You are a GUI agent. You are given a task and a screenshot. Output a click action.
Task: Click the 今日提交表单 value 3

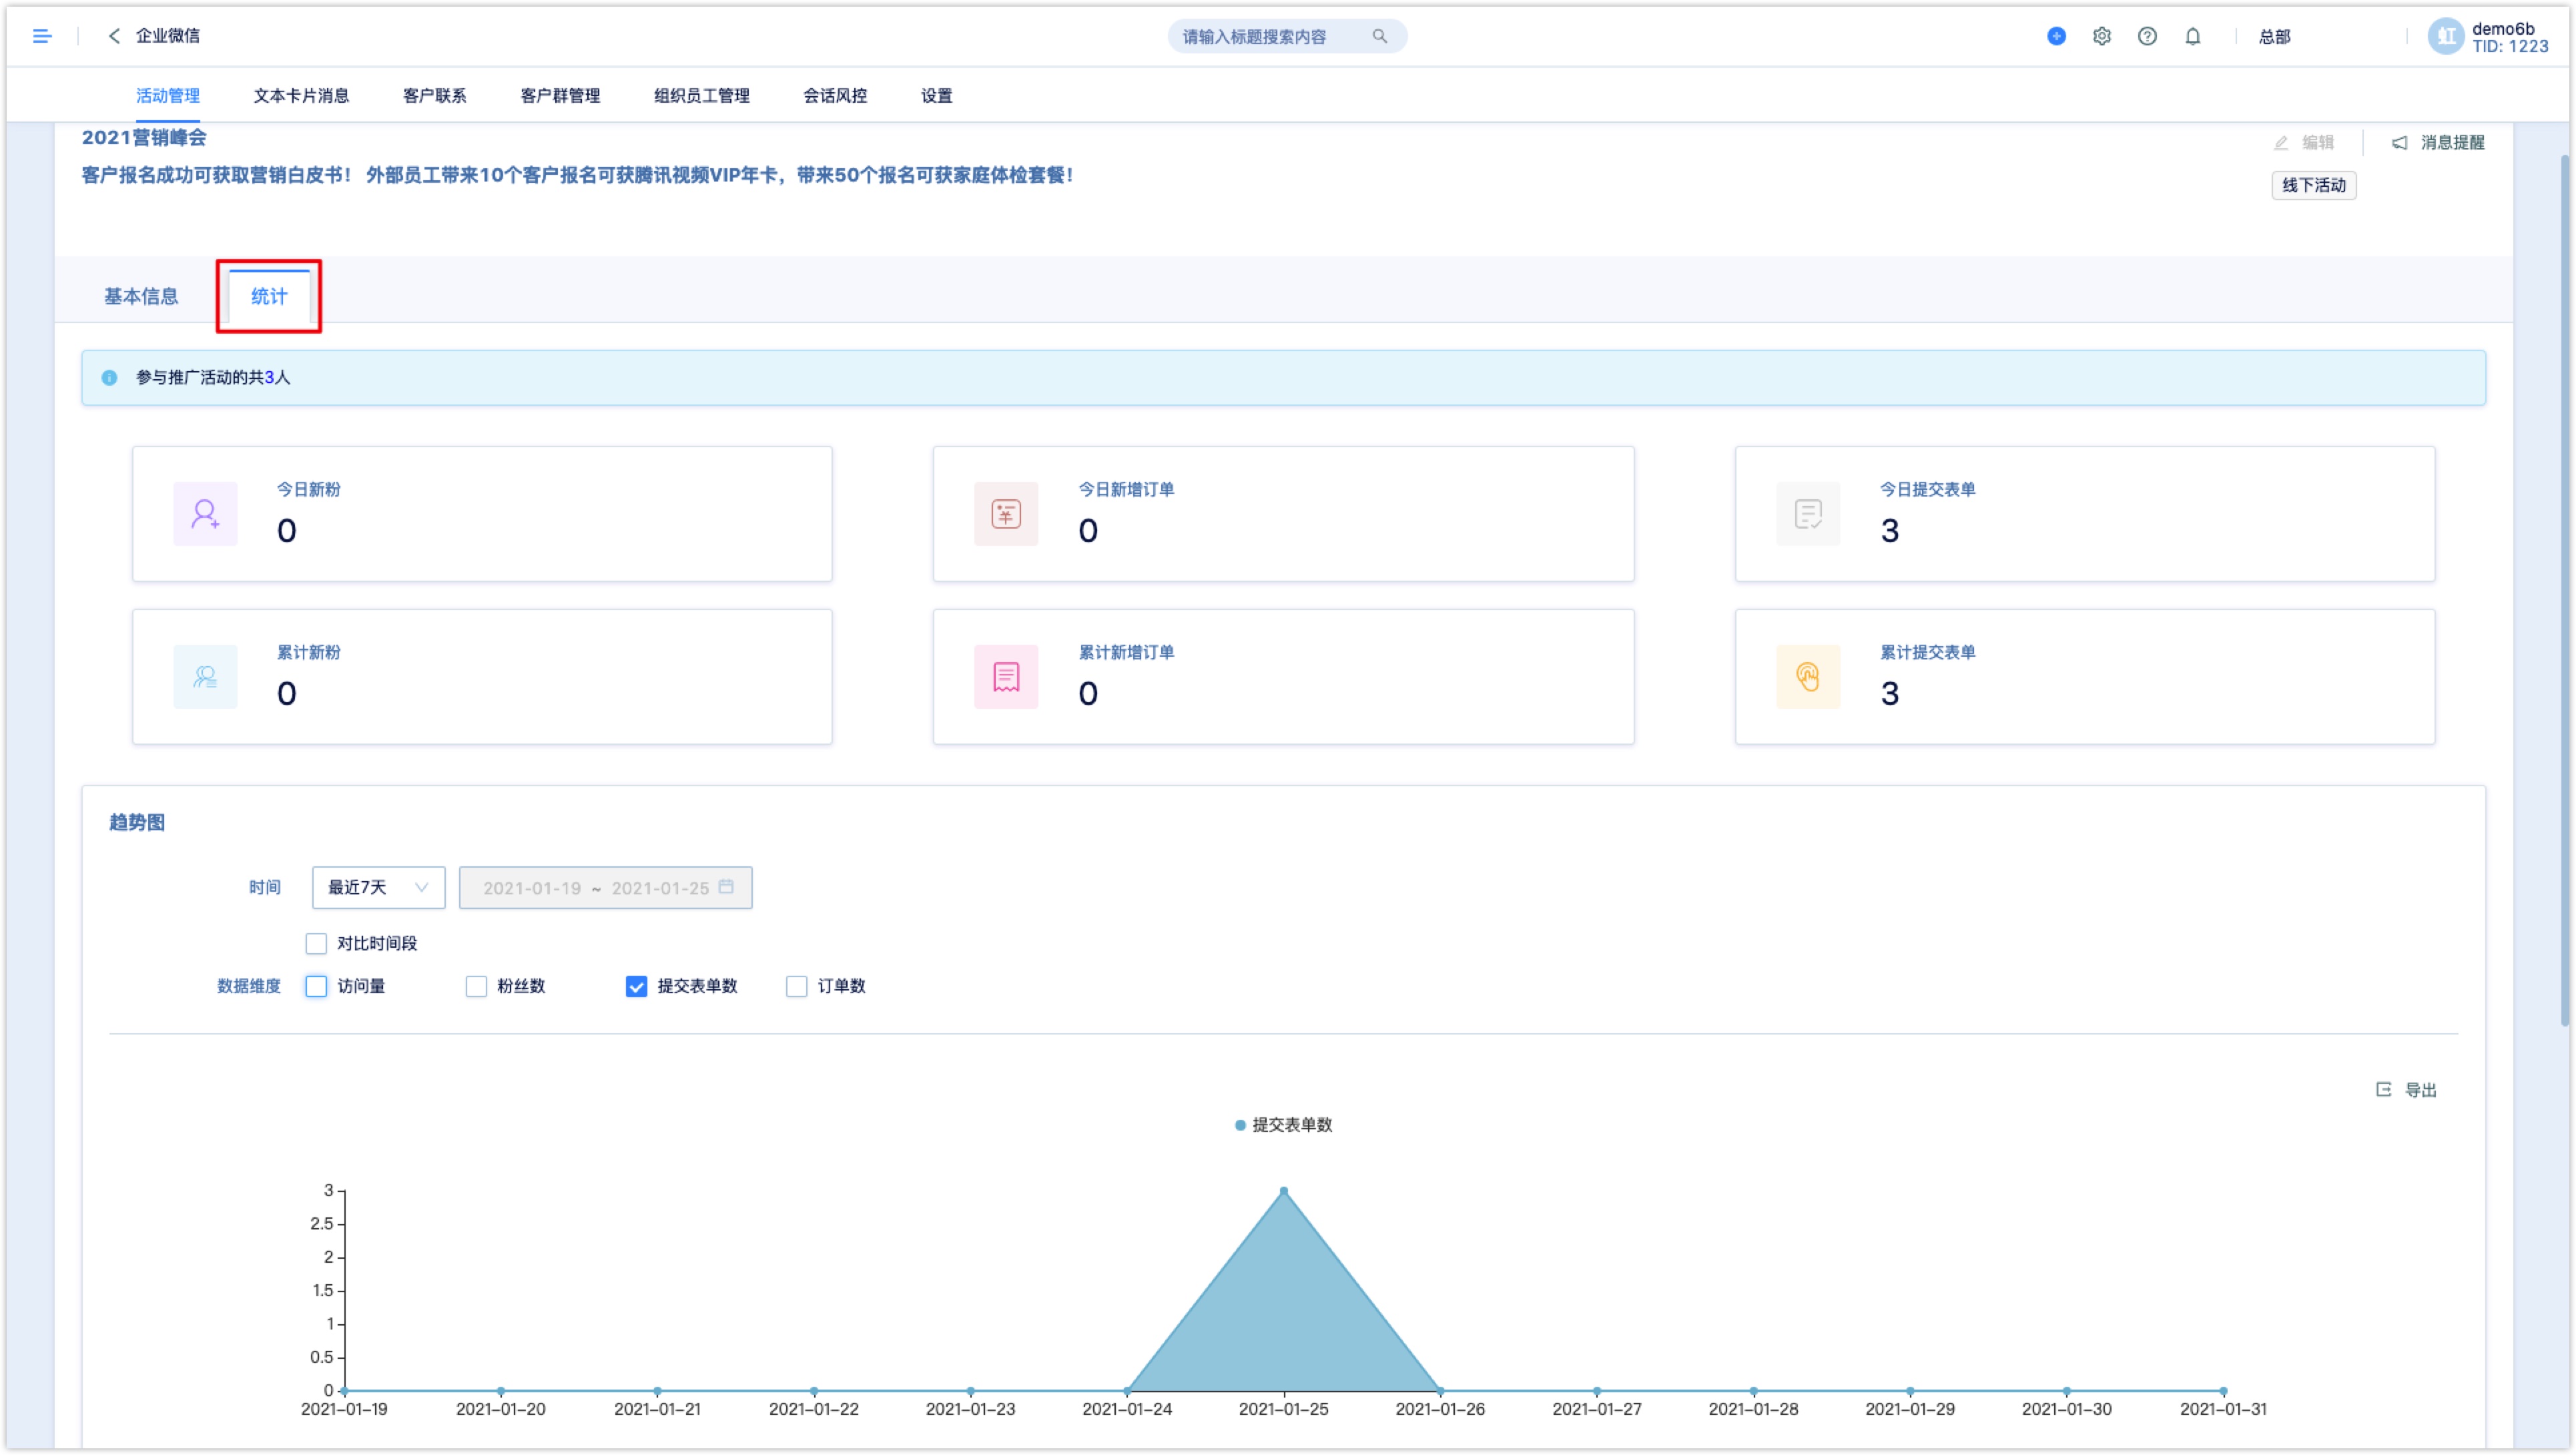coord(1889,531)
